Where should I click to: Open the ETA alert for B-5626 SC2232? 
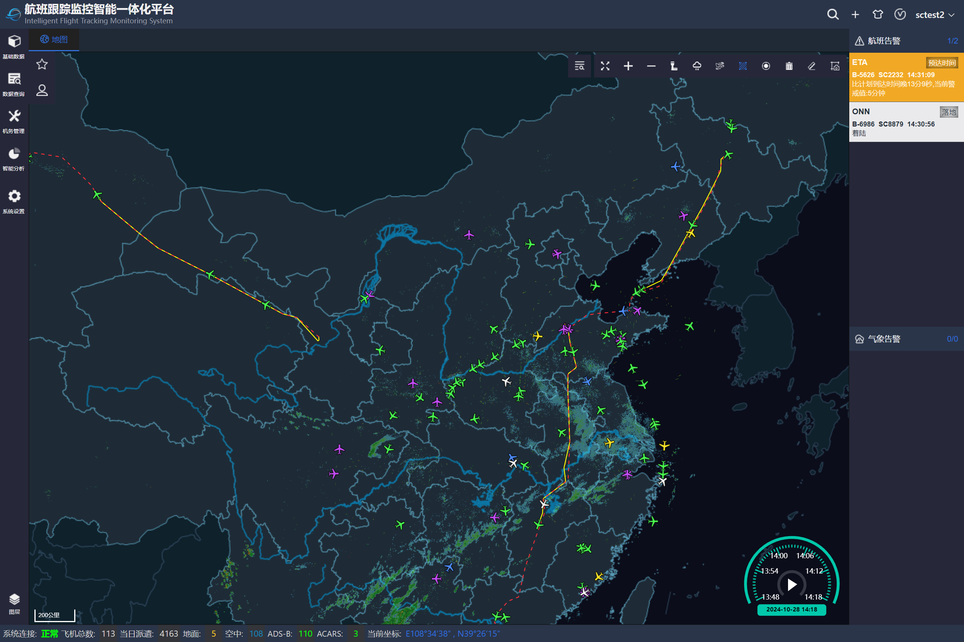tap(906, 77)
